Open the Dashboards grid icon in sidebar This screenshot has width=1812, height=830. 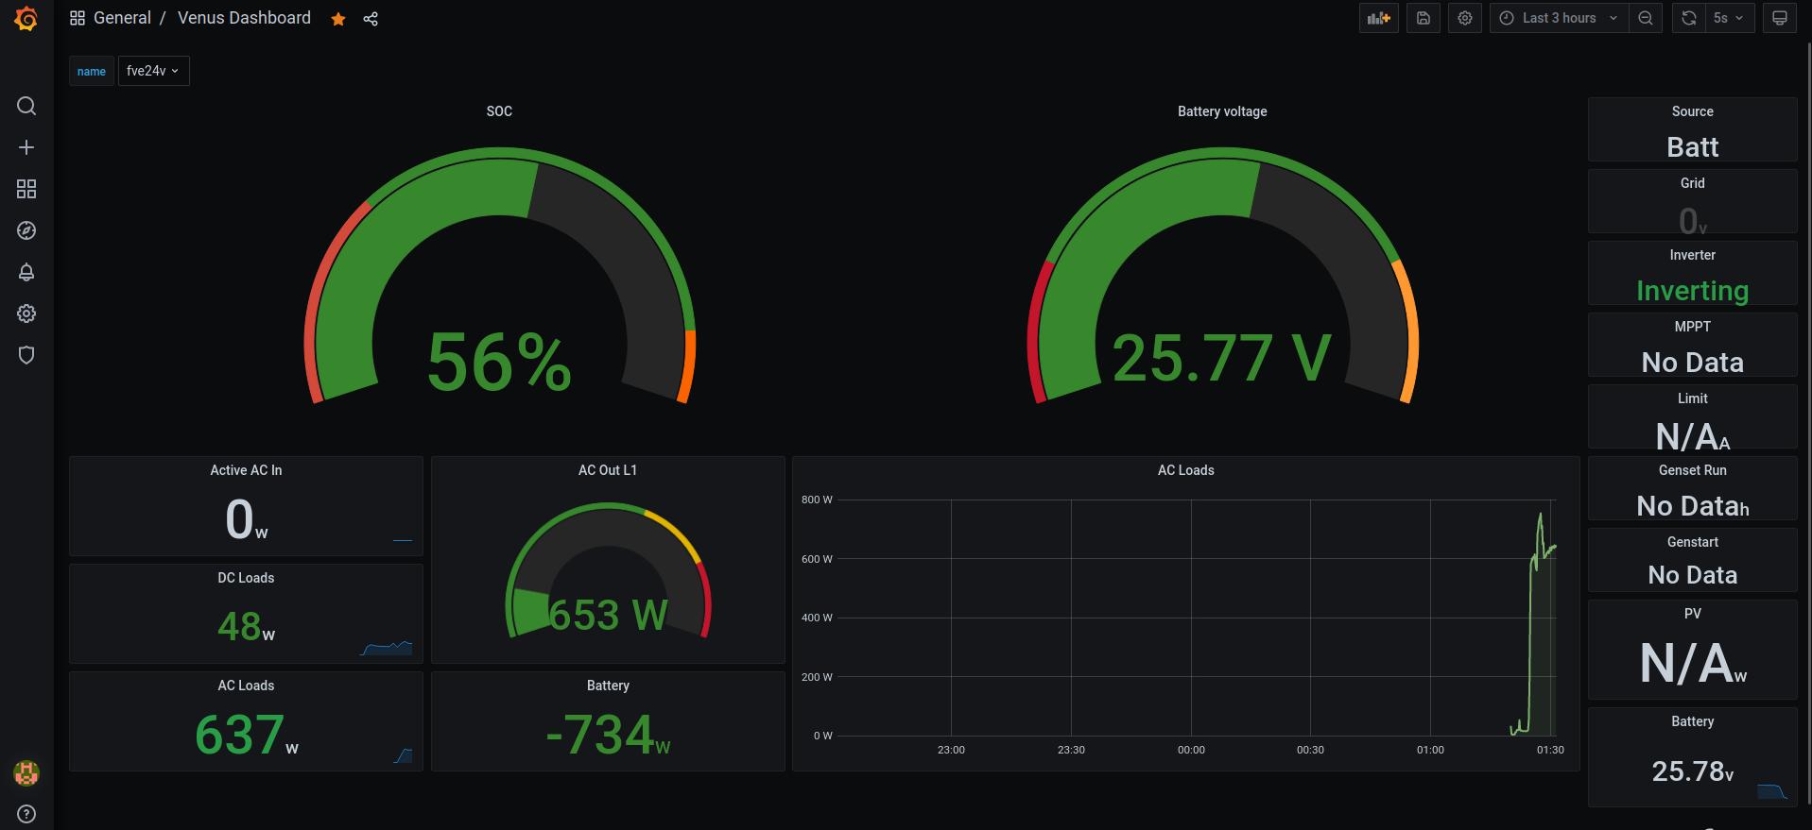pos(26,189)
